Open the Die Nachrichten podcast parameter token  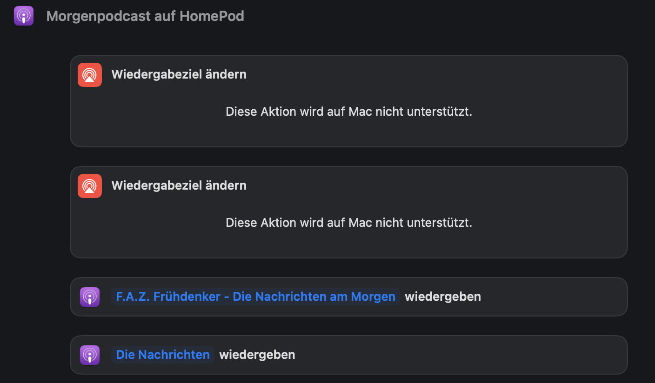point(163,355)
